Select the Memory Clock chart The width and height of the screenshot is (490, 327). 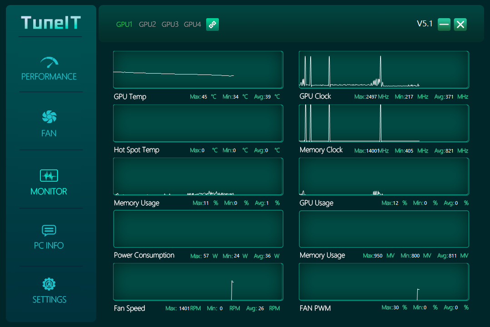coord(384,124)
